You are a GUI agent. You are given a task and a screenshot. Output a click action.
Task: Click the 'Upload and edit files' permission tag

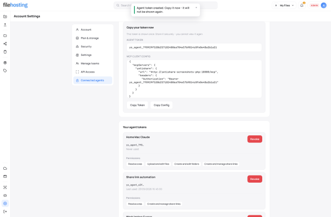point(158,164)
